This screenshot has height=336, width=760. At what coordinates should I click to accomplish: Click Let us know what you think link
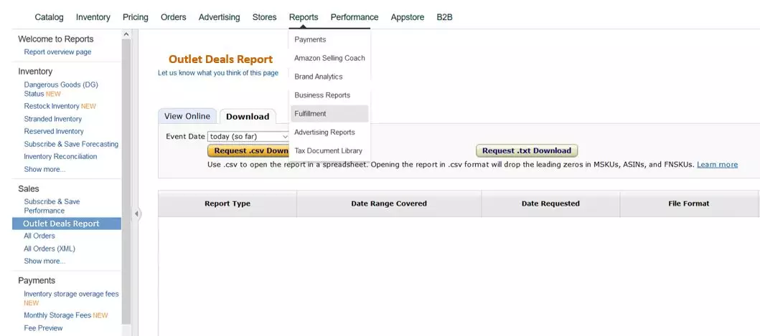(218, 73)
